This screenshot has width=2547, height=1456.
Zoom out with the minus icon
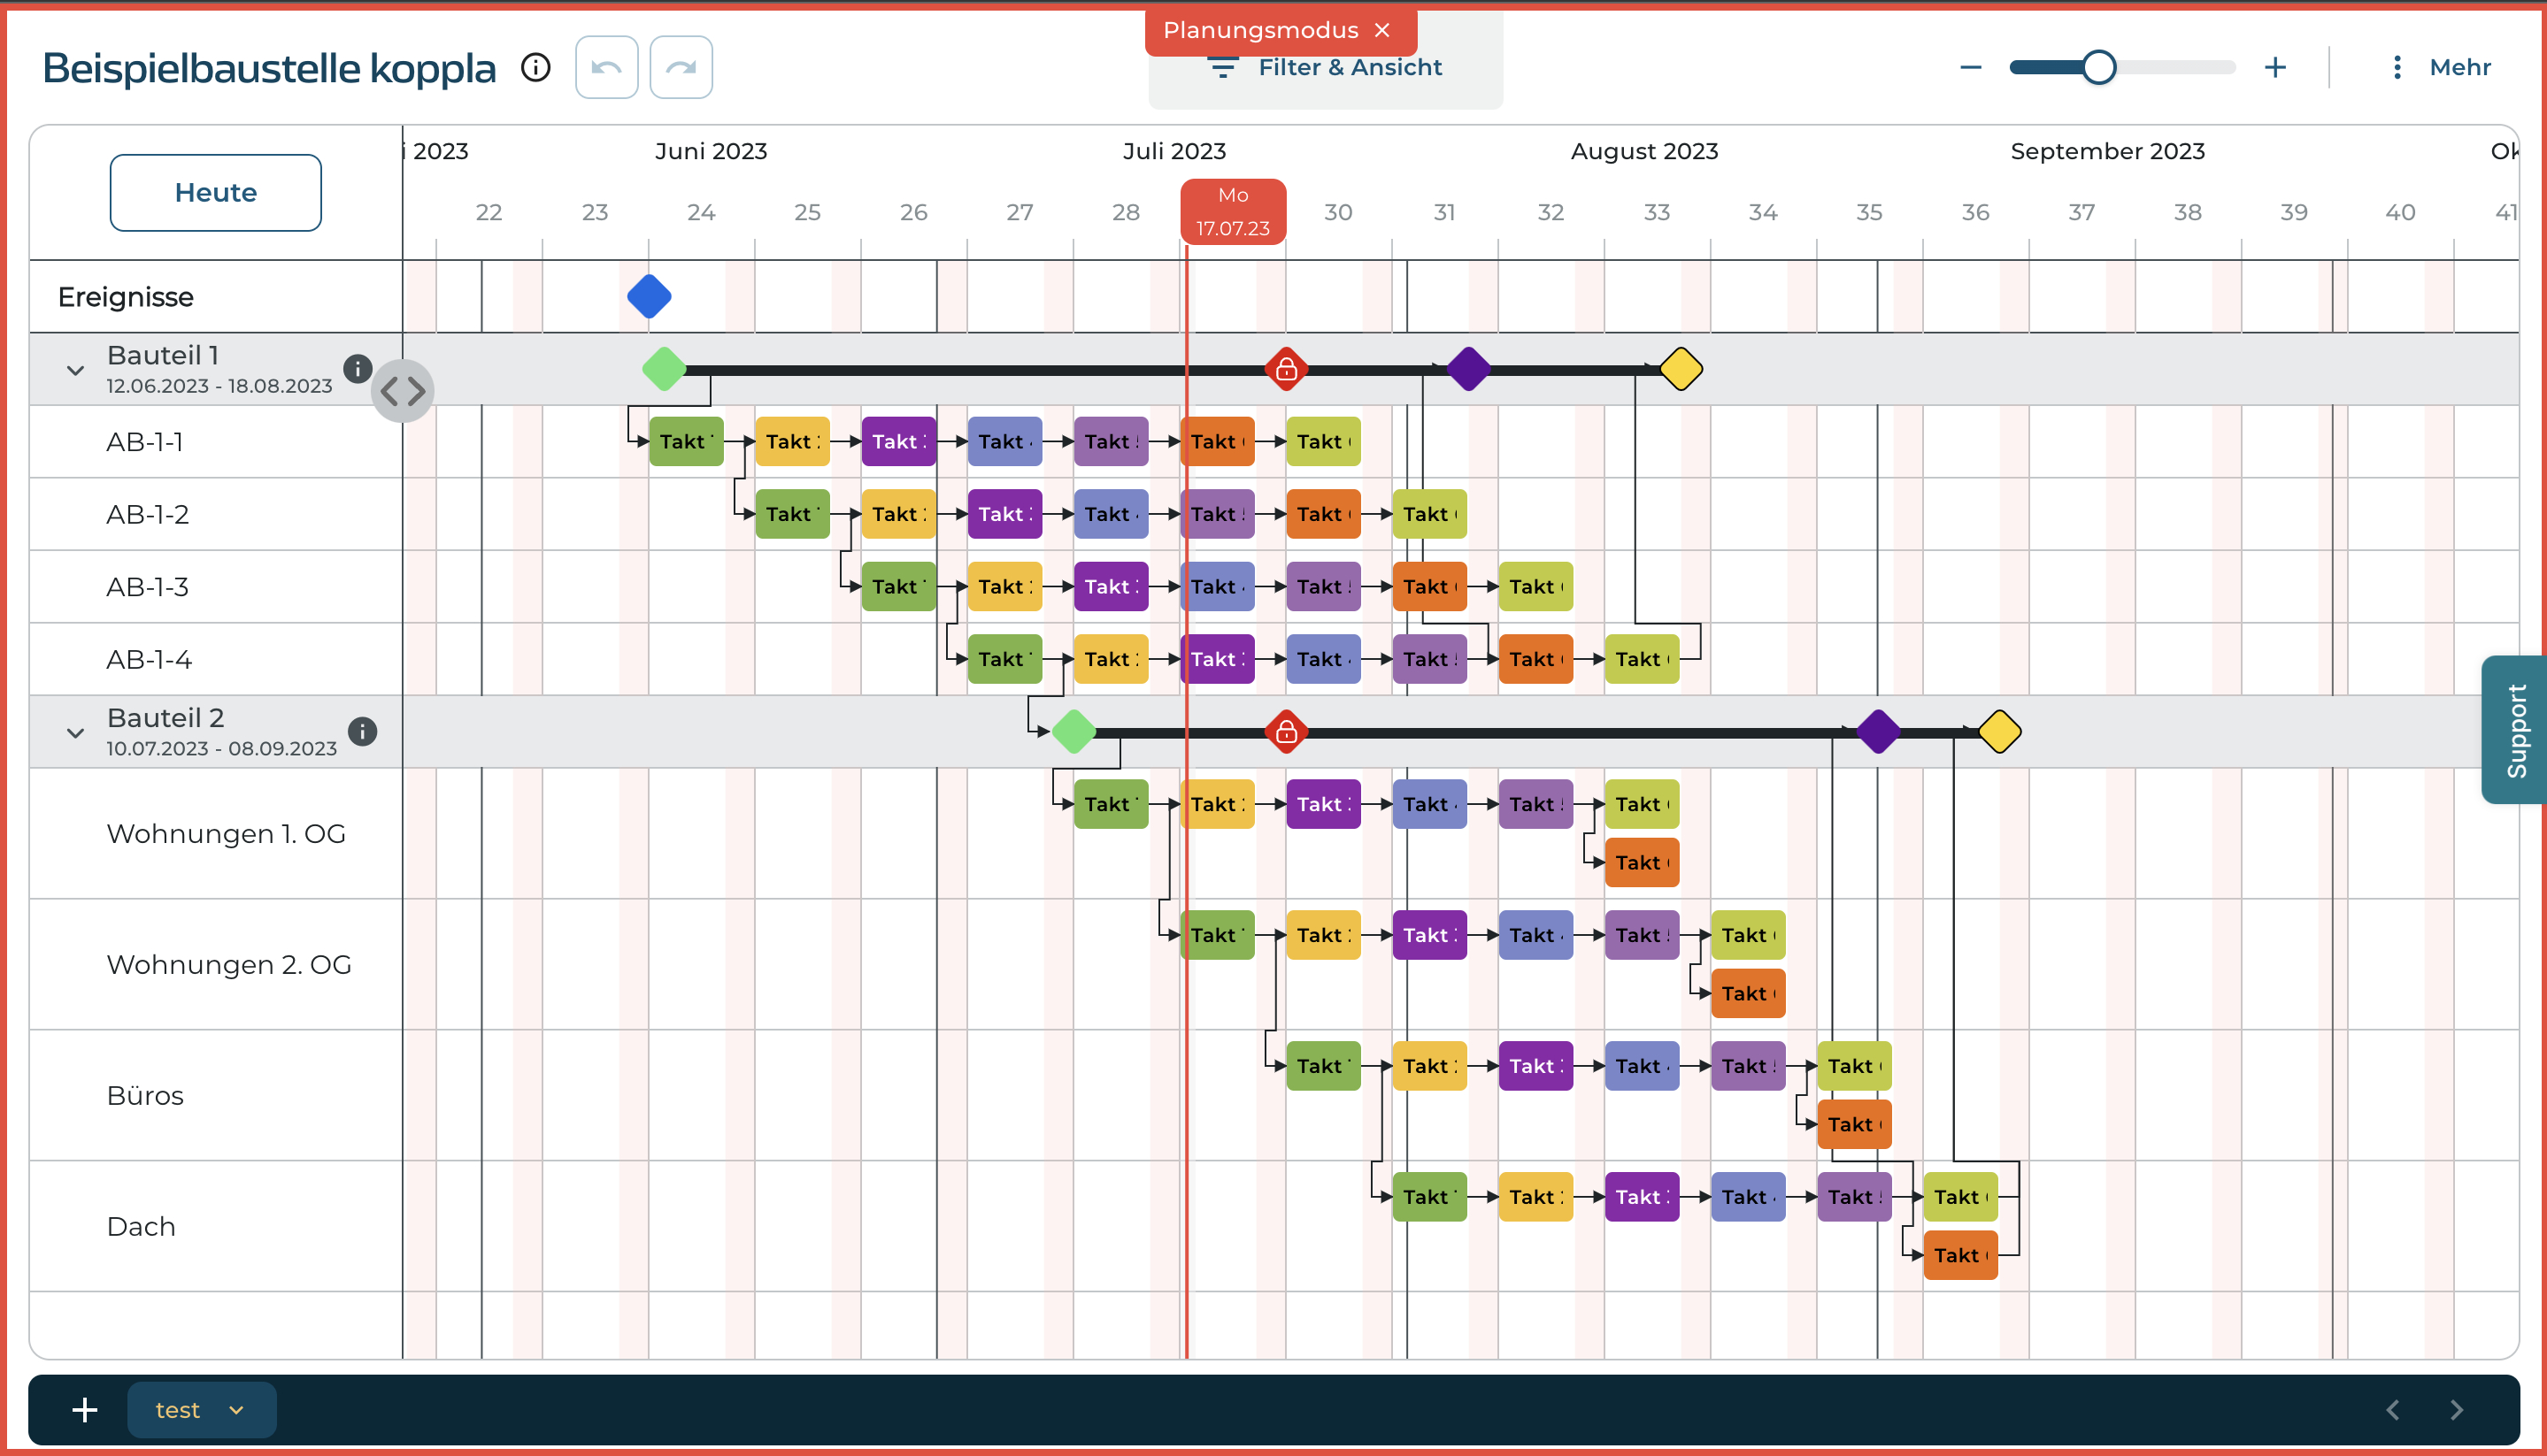point(1971,67)
